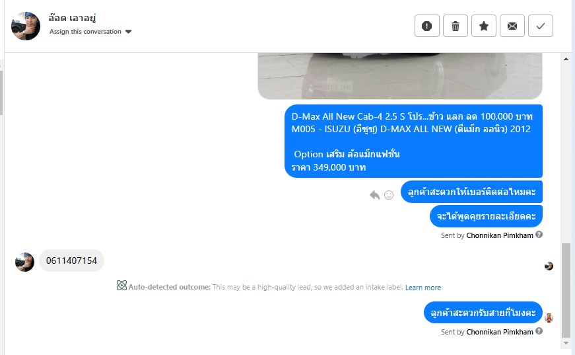Click the scrollbar down arrow
Viewport: 575px width, 355px height.
[x=566, y=343]
